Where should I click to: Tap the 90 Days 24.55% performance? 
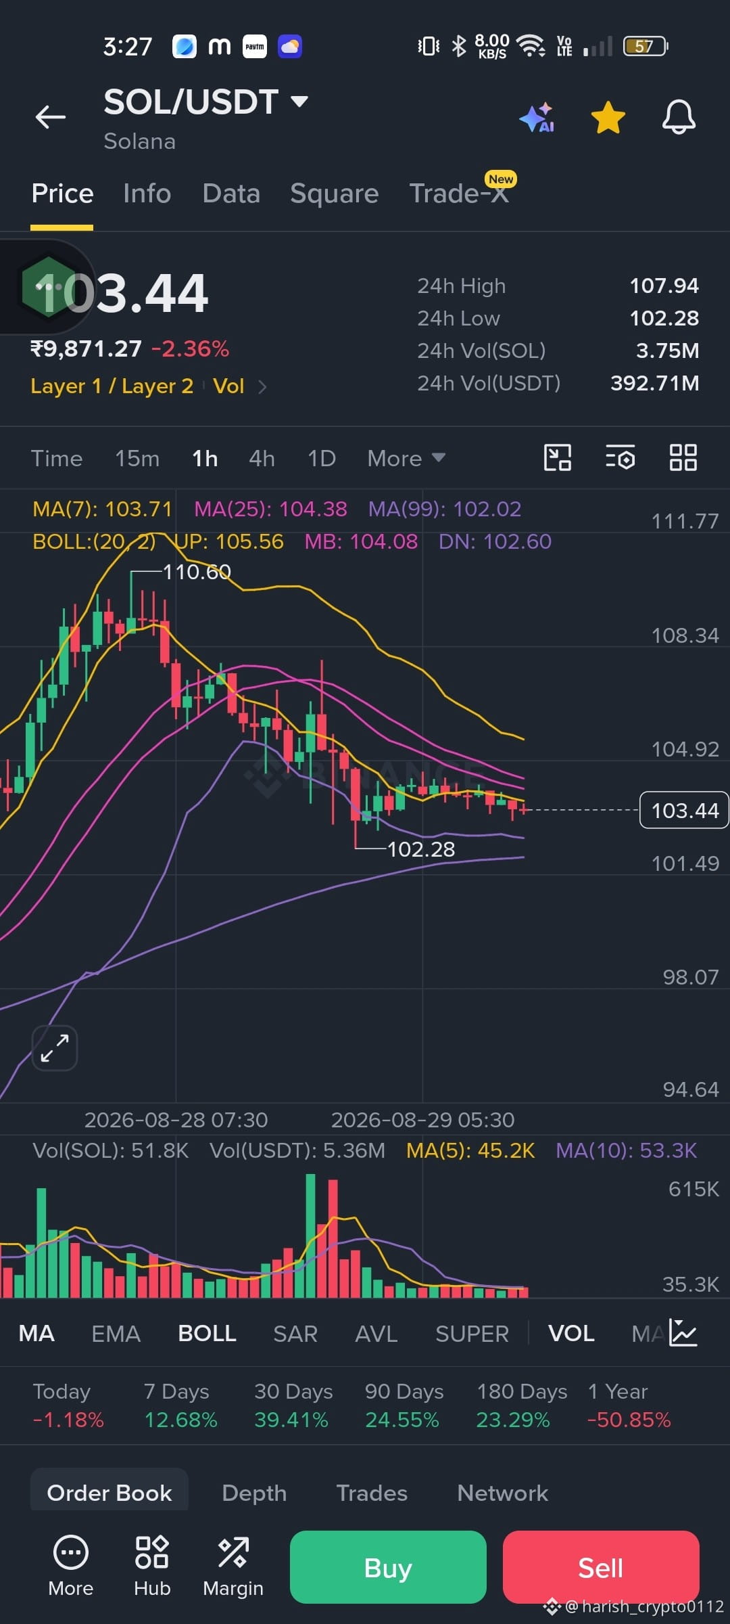tap(404, 1405)
